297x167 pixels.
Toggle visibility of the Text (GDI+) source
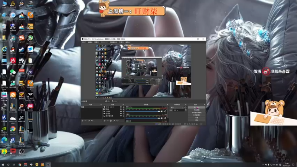click(x=121, y=107)
